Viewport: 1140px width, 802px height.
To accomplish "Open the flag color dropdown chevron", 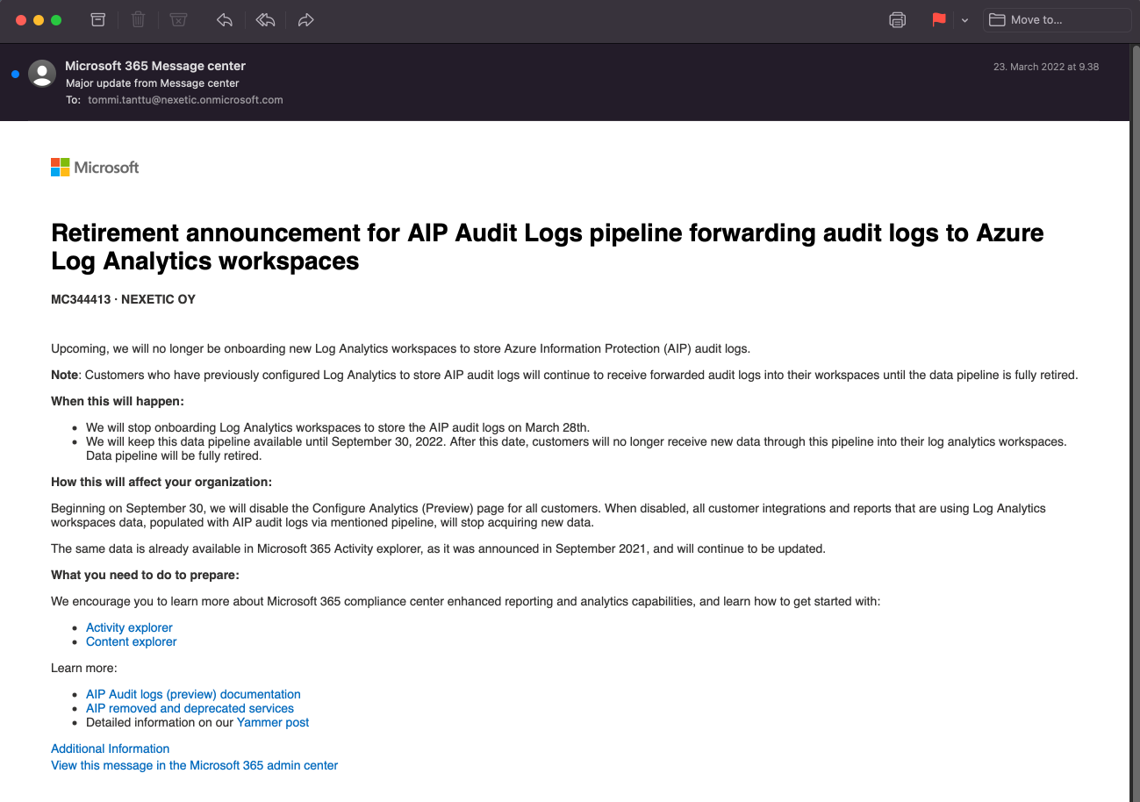I will pos(964,20).
